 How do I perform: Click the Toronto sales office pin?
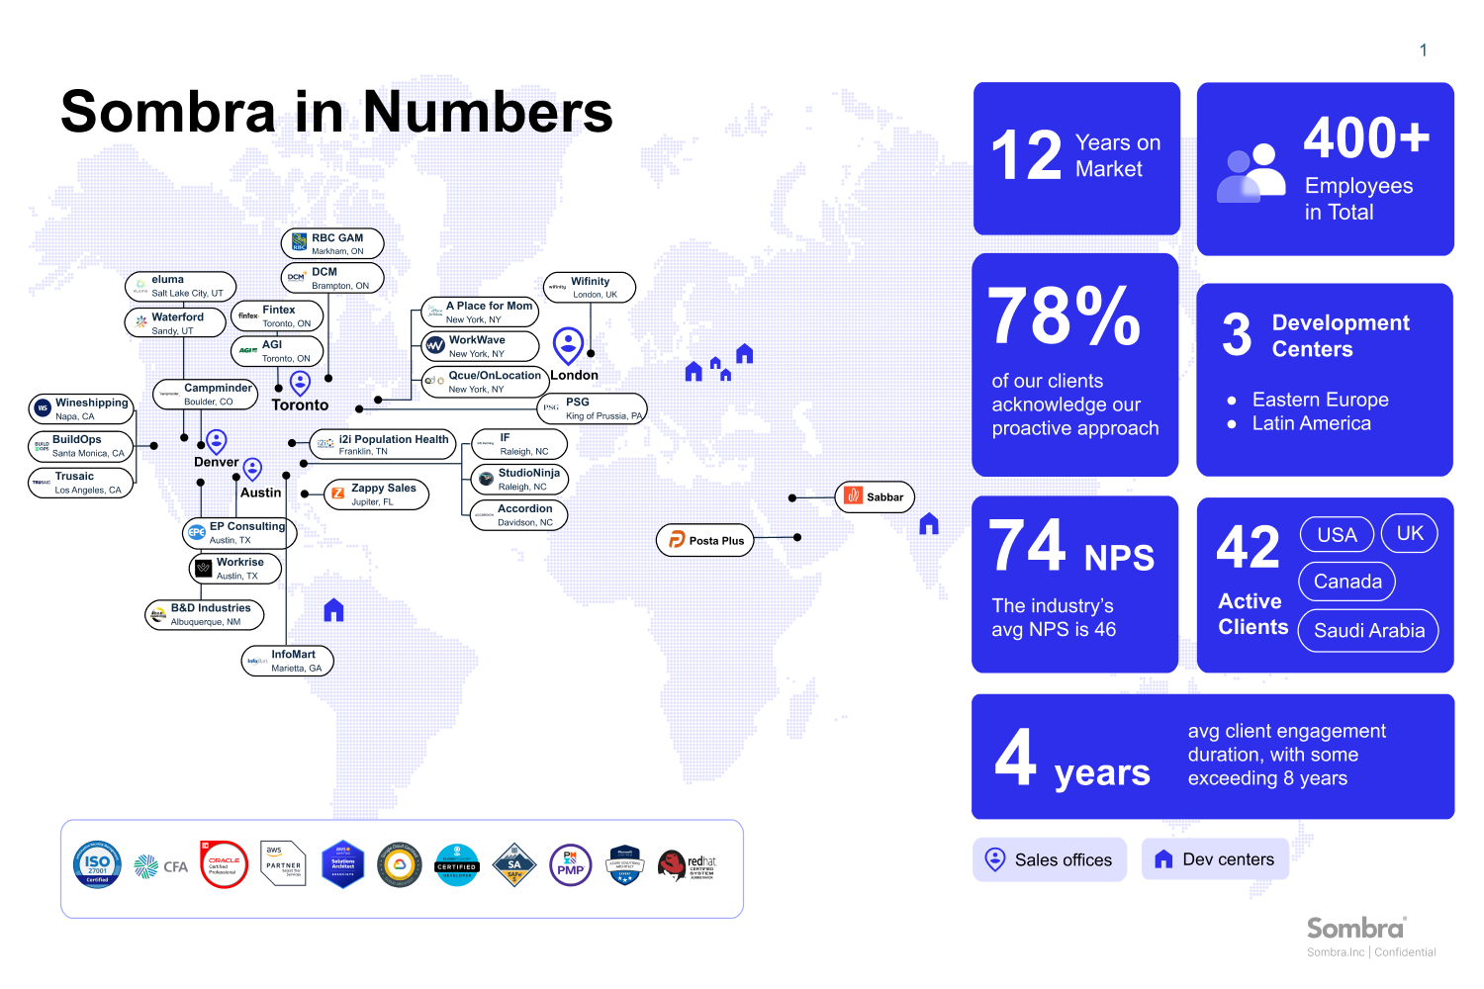pyautogui.click(x=300, y=383)
